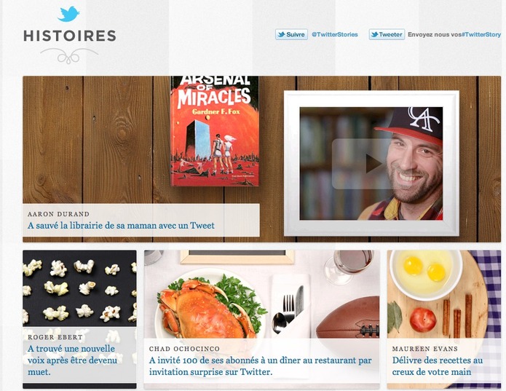Open the @TwitterStories profile link
The width and height of the screenshot is (506, 391).
pyautogui.click(x=335, y=34)
